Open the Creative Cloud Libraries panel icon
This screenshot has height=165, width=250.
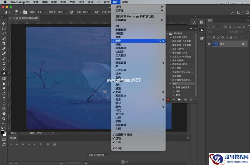click(202, 38)
